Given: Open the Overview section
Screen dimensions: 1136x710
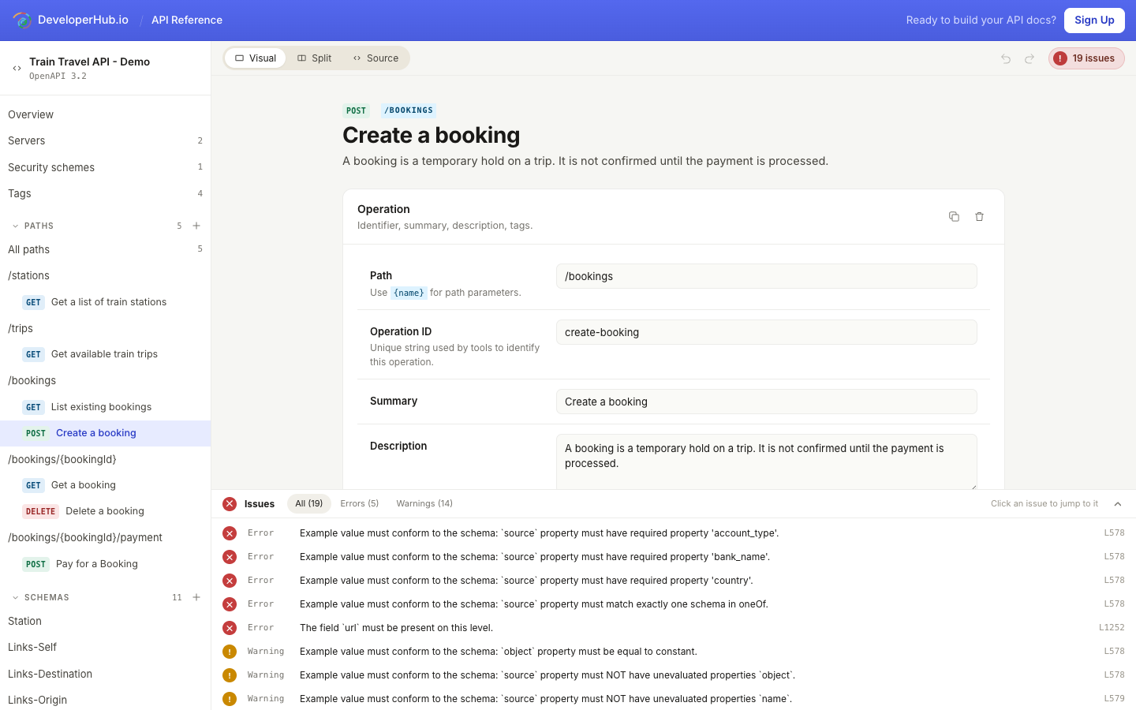Looking at the screenshot, I should pos(105,114).
